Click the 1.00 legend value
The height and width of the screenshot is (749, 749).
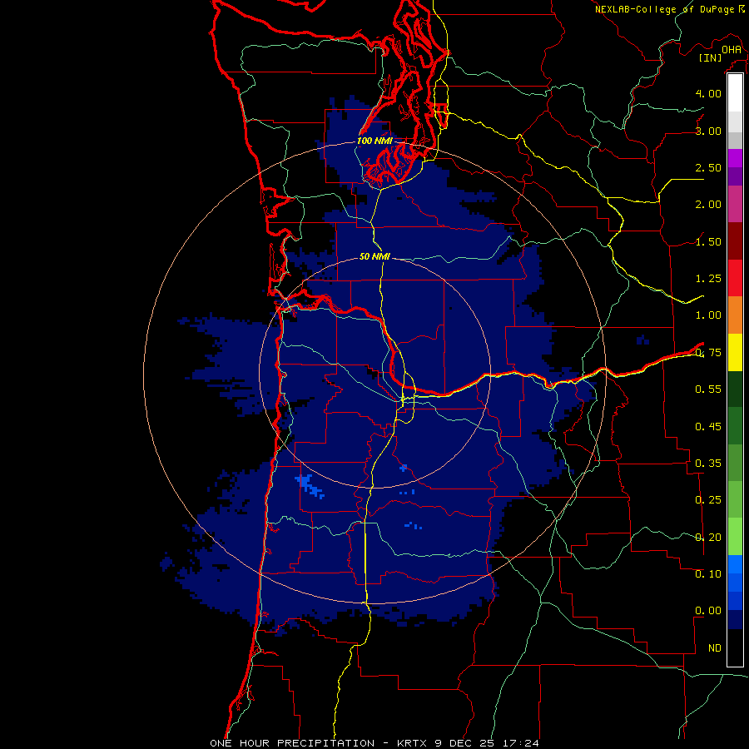click(708, 315)
